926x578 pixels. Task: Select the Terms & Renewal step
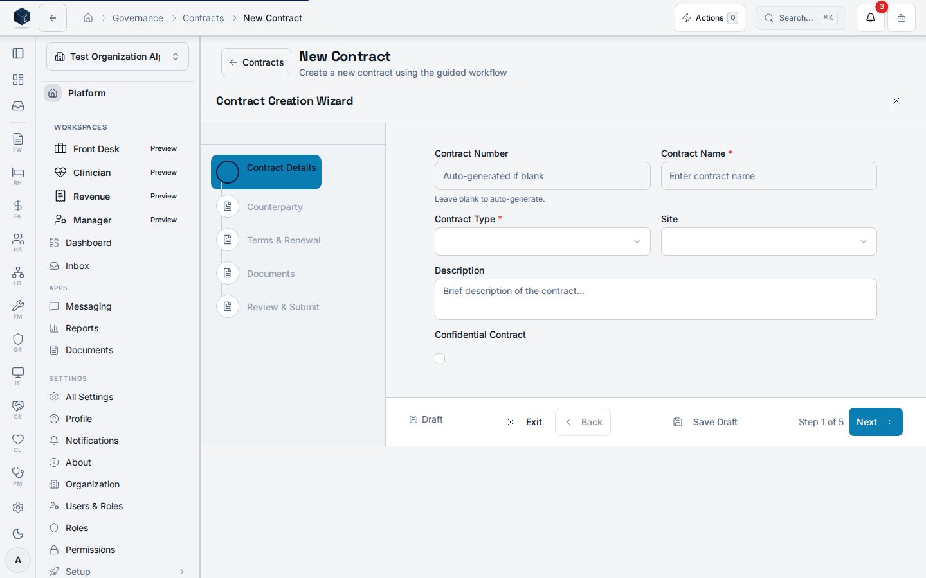pos(269,240)
